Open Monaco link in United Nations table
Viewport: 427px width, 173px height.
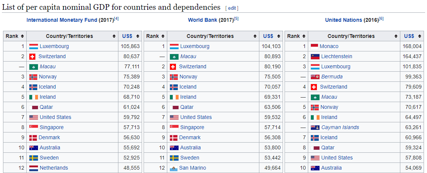[x=329, y=47]
